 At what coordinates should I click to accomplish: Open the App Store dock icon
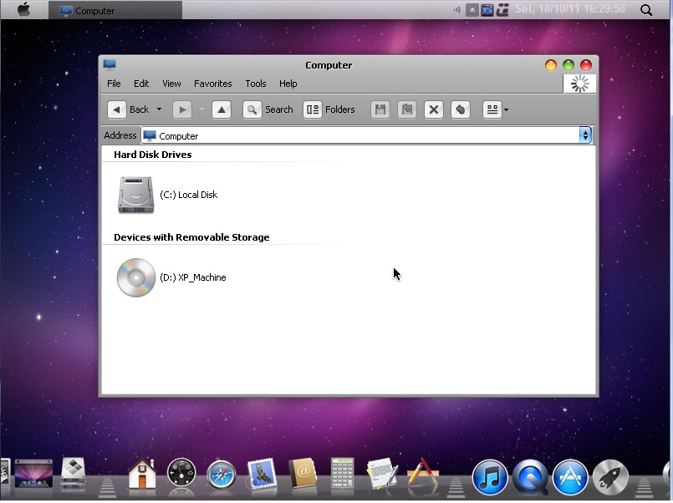[570, 477]
